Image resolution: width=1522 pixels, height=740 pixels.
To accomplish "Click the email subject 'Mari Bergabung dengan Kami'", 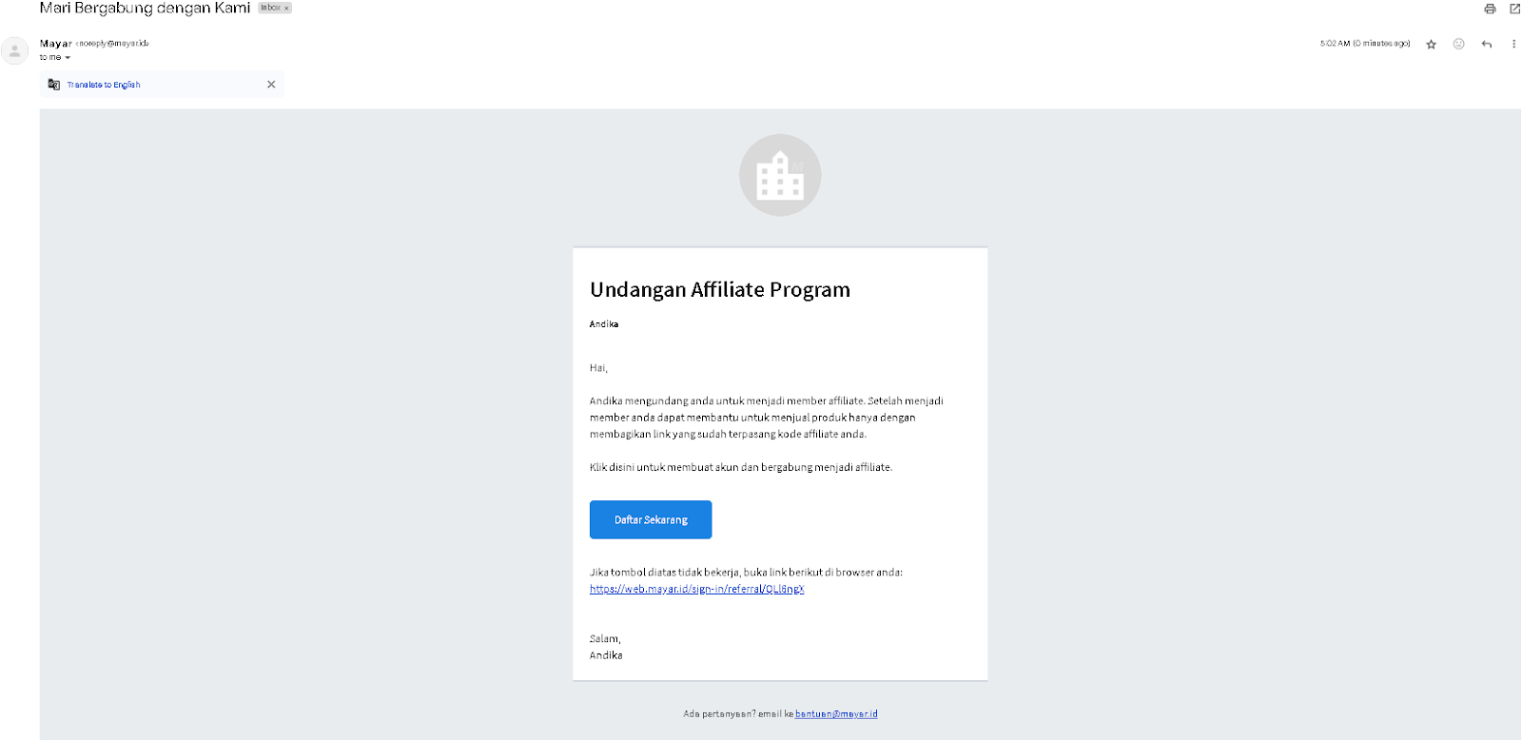I will coord(145,8).
